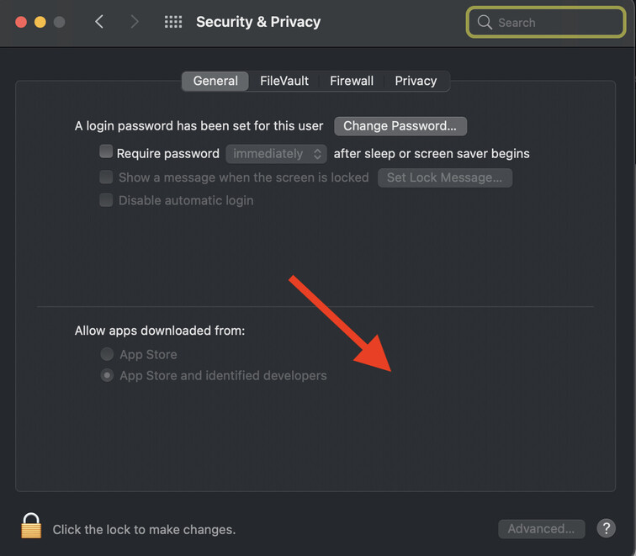The image size is (636, 556).
Task: Switch to the FileVault tab
Action: click(x=284, y=81)
